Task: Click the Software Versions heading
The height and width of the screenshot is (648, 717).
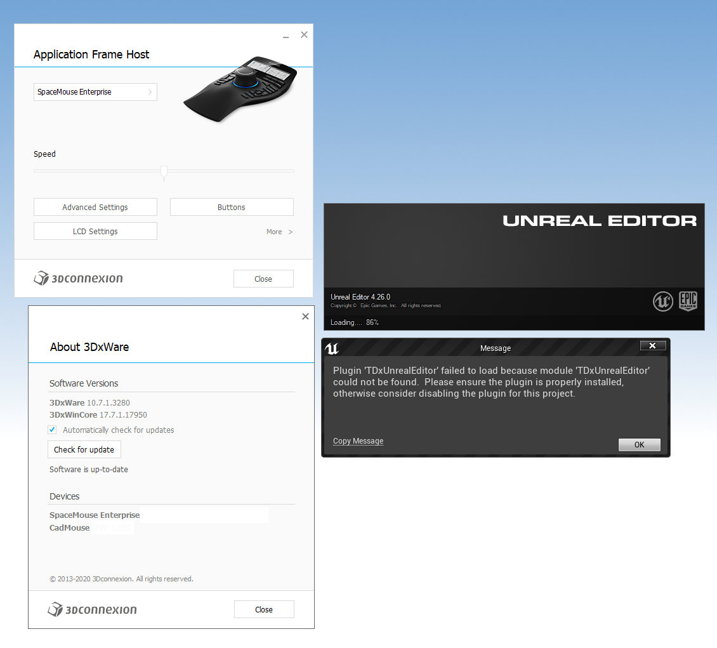Action: [x=84, y=383]
